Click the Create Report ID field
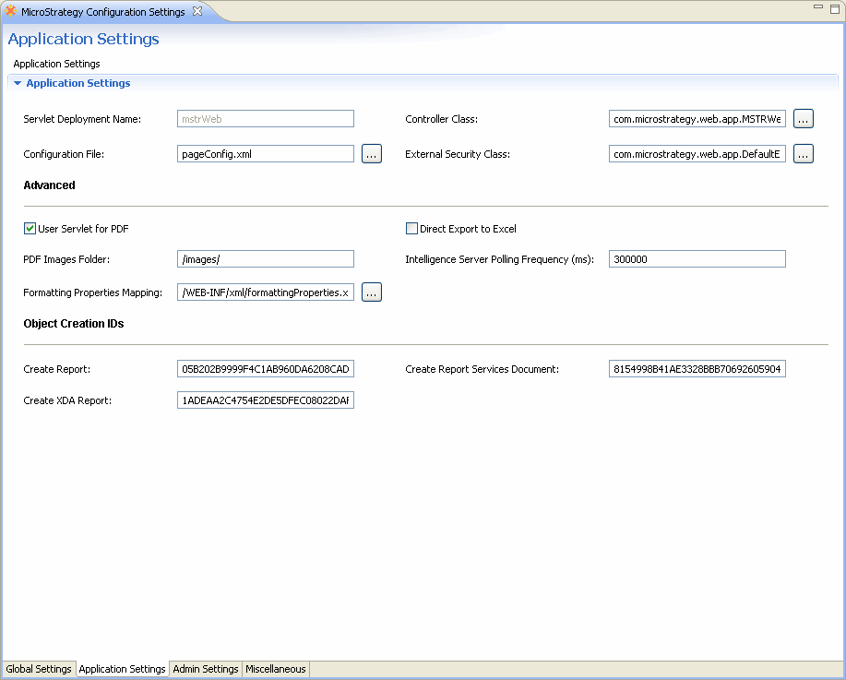 (266, 369)
